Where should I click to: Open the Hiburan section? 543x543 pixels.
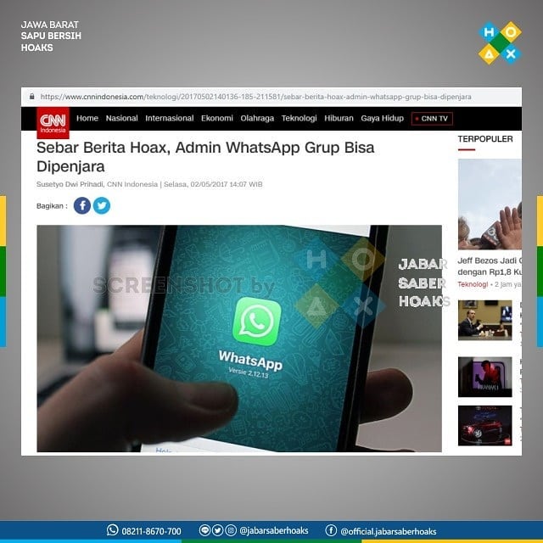(339, 119)
